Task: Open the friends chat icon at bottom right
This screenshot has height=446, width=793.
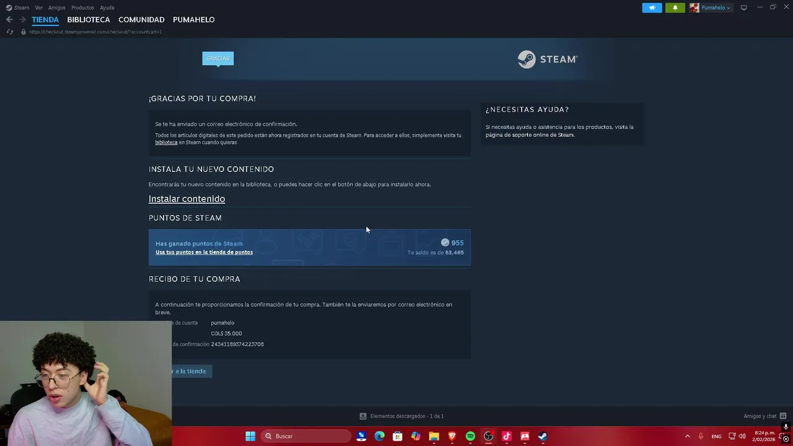Action: (x=783, y=416)
